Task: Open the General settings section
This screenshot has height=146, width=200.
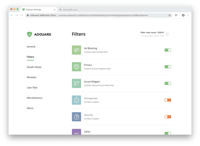Action: pos(31,46)
